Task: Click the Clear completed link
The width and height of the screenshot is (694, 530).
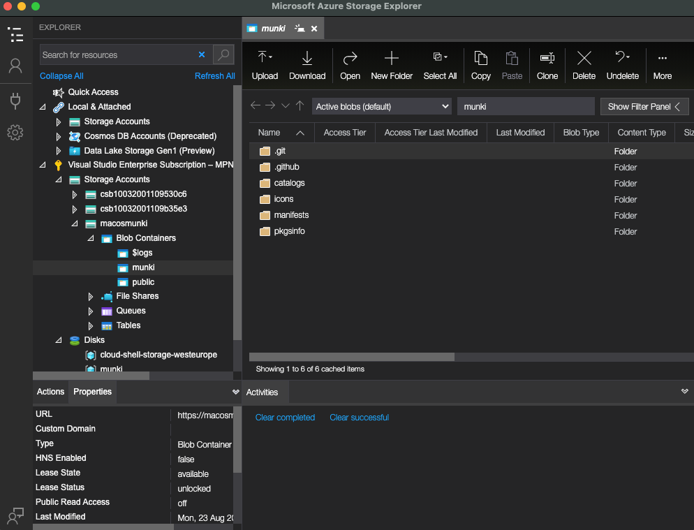Action: pyautogui.click(x=285, y=418)
